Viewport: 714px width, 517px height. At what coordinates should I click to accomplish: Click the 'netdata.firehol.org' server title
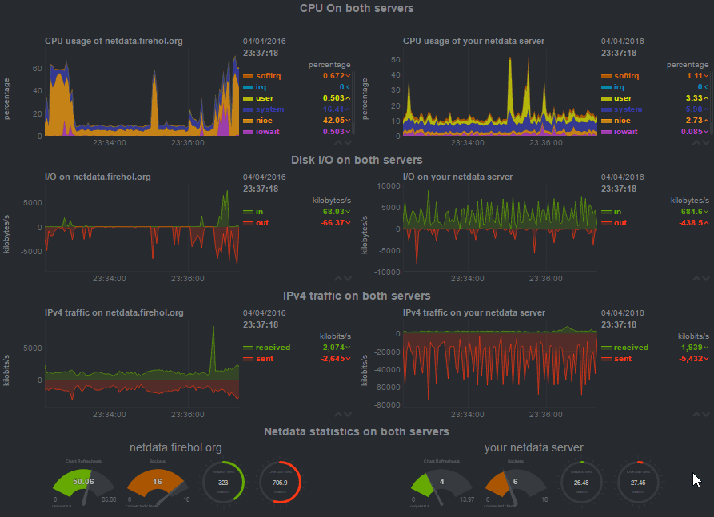click(175, 447)
